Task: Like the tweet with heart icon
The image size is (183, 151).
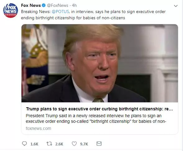Action: [x=74, y=144]
